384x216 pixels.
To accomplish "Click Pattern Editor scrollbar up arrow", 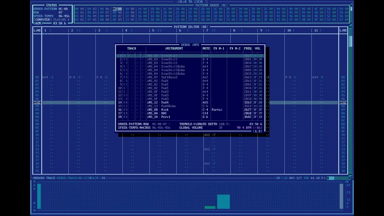I will [351, 27].
